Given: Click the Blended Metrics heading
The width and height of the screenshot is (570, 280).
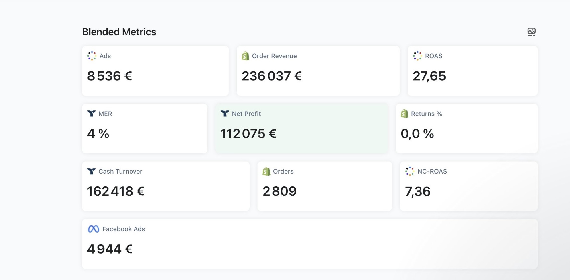Looking at the screenshot, I should click(119, 32).
